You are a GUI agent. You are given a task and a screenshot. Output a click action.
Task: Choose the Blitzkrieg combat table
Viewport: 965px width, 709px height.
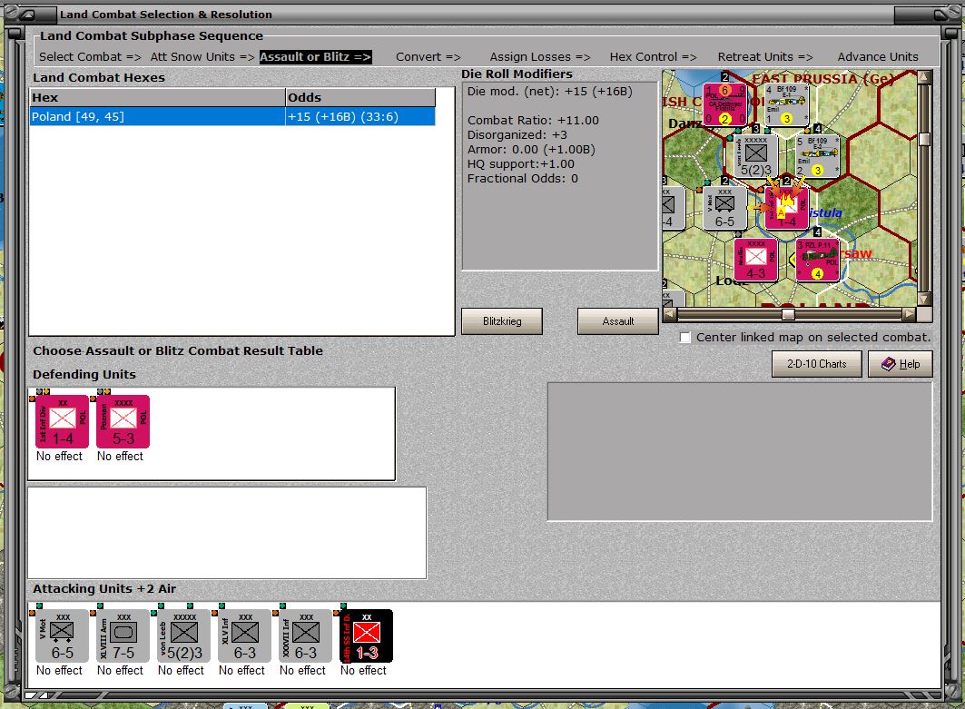(x=502, y=321)
